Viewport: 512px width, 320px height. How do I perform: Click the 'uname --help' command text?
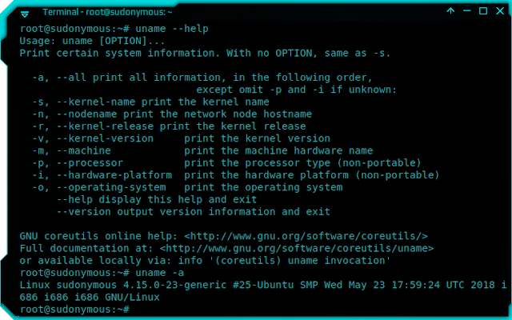point(172,29)
